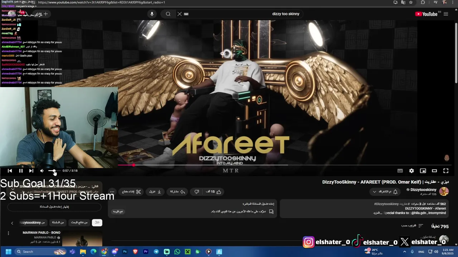Click the #Dizzytooskinny hashtag in description

coord(386,204)
